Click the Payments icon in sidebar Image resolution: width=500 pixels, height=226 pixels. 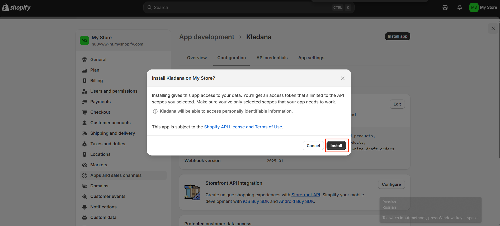[x=84, y=102]
